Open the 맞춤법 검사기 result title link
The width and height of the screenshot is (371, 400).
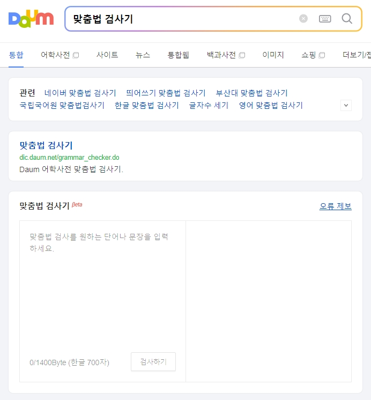[x=46, y=145]
